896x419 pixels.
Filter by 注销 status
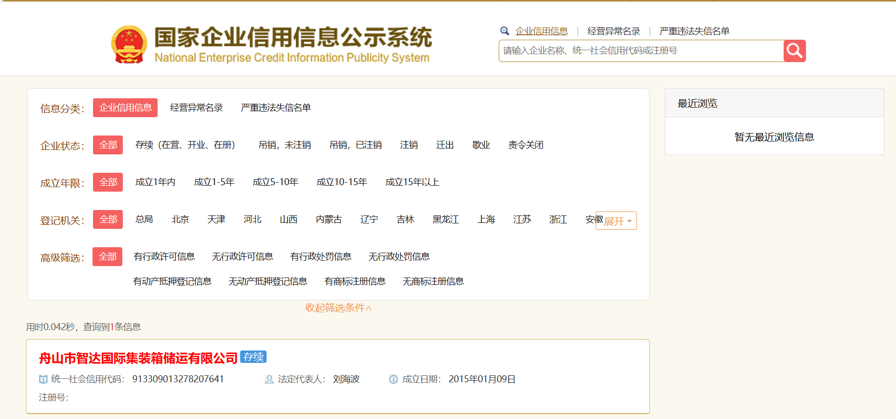[409, 145]
